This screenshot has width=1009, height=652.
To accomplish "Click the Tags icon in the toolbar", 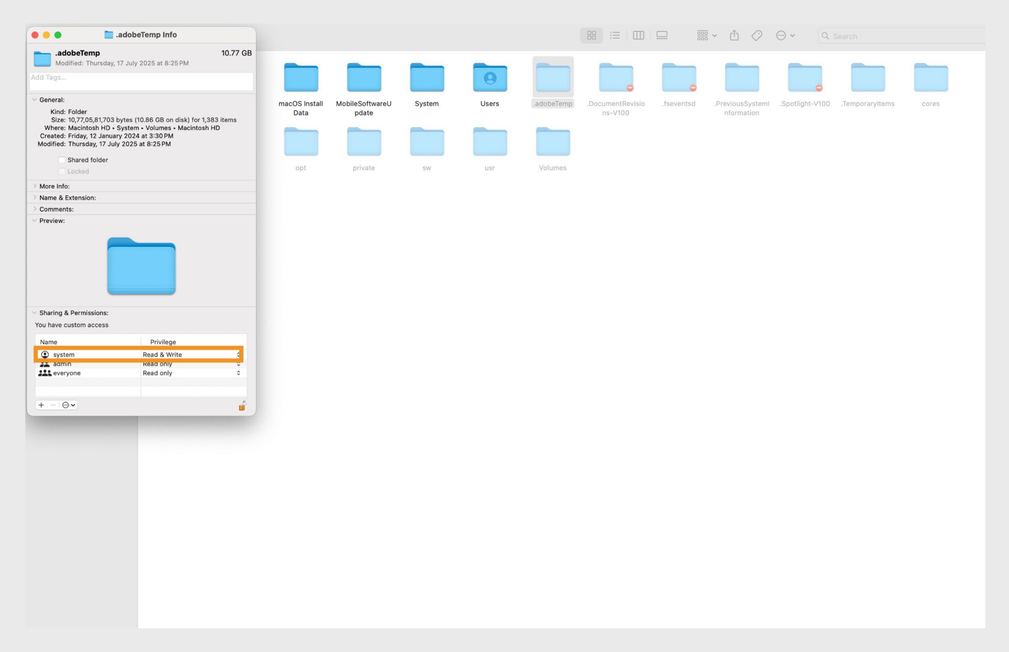I will [x=757, y=35].
